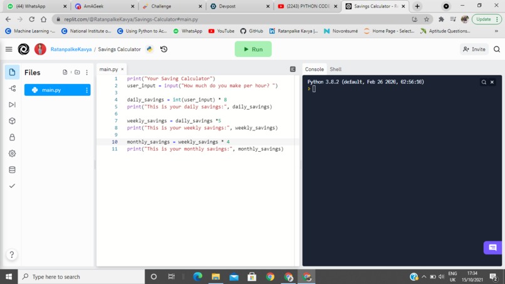505x284 pixels.
Task: Clear the console with X icon
Action: point(492,82)
